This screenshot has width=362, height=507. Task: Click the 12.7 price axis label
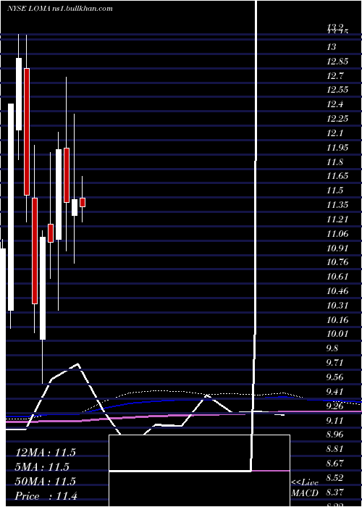pos(335,75)
